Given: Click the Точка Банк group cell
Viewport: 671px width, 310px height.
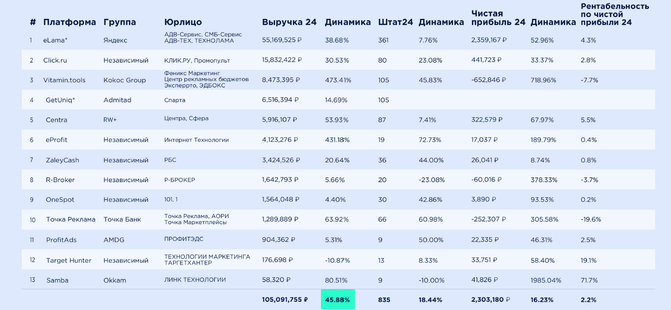Looking at the screenshot, I should [122, 219].
